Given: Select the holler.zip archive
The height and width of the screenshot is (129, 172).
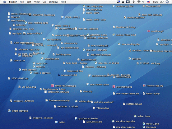Looking at the screenshot, I should coord(19,25).
